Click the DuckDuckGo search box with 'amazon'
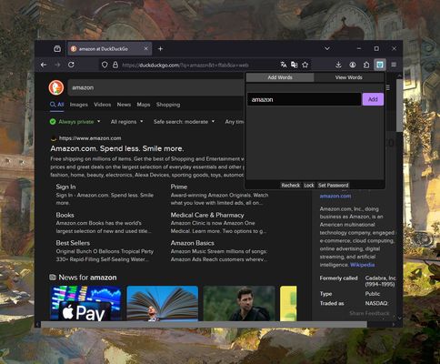 tap(156, 87)
